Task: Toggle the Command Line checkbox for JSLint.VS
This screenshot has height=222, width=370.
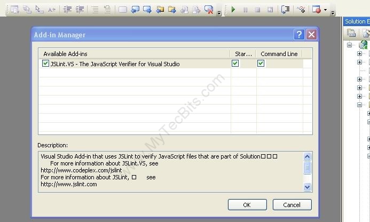Action: (261, 63)
